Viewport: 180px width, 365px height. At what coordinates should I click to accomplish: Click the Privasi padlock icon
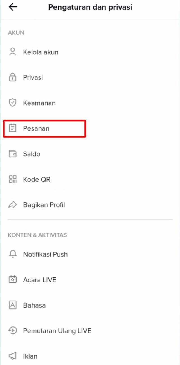(12, 77)
